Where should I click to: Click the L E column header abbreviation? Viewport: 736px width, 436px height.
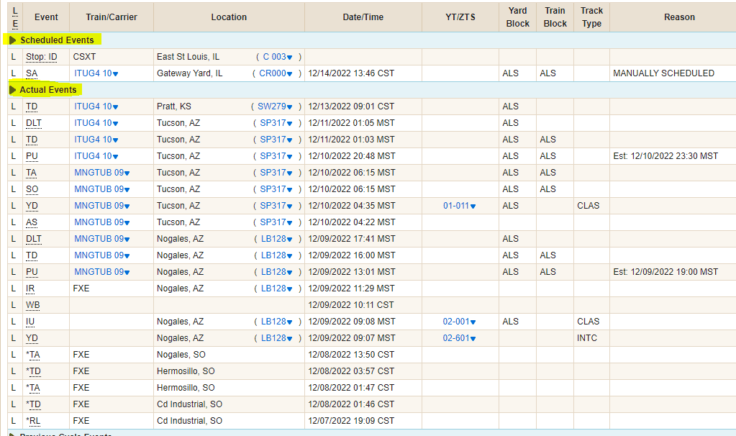coord(15,17)
